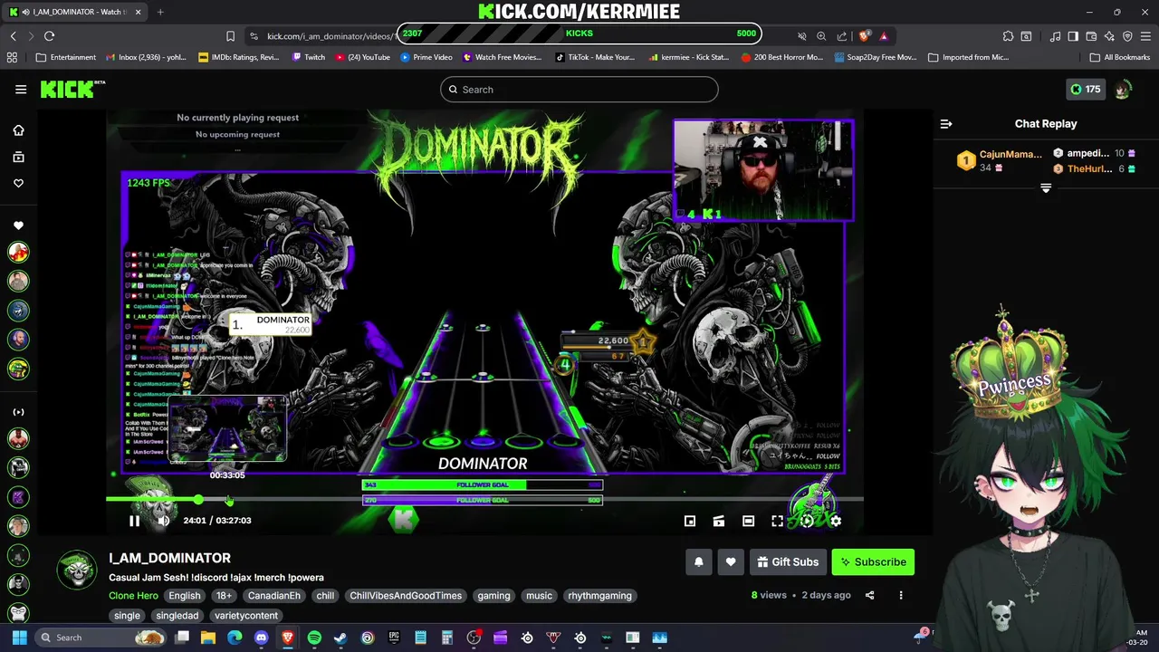Pause the video playback
This screenshot has width=1159, height=652.
(x=134, y=521)
